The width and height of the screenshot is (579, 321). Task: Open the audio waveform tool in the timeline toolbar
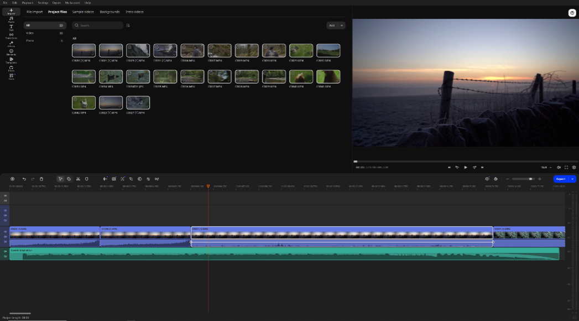point(105,179)
